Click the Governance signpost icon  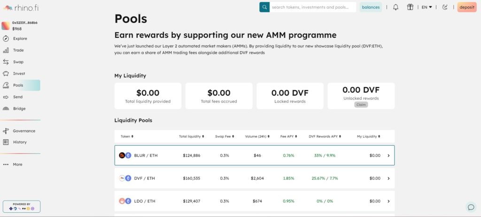(x=6, y=131)
